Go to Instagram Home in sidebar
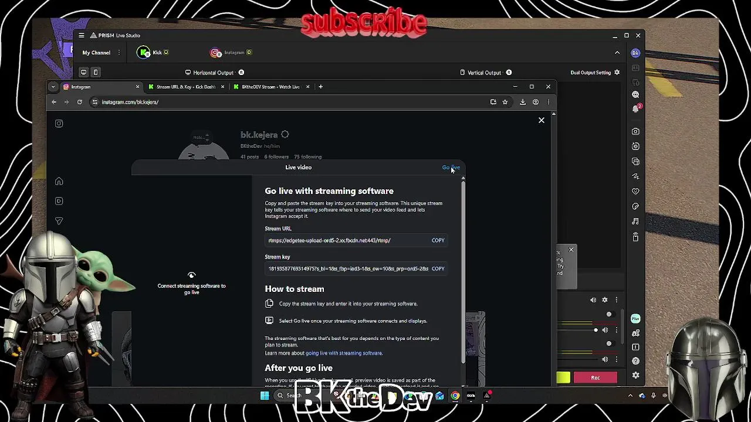Screen dimensions: 751x422 (59, 181)
